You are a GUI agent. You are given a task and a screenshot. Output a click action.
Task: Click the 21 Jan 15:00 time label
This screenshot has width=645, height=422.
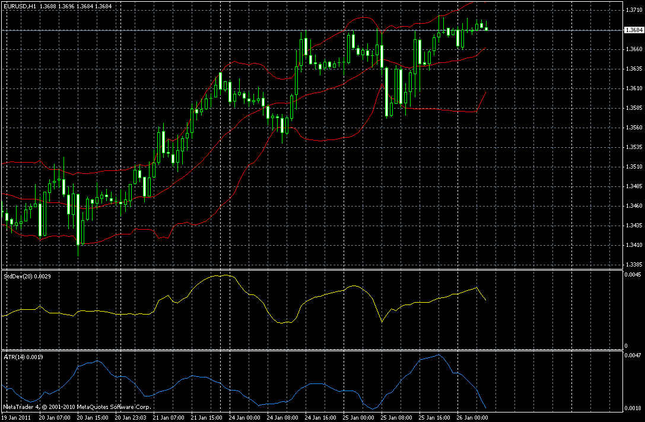tap(208, 417)
